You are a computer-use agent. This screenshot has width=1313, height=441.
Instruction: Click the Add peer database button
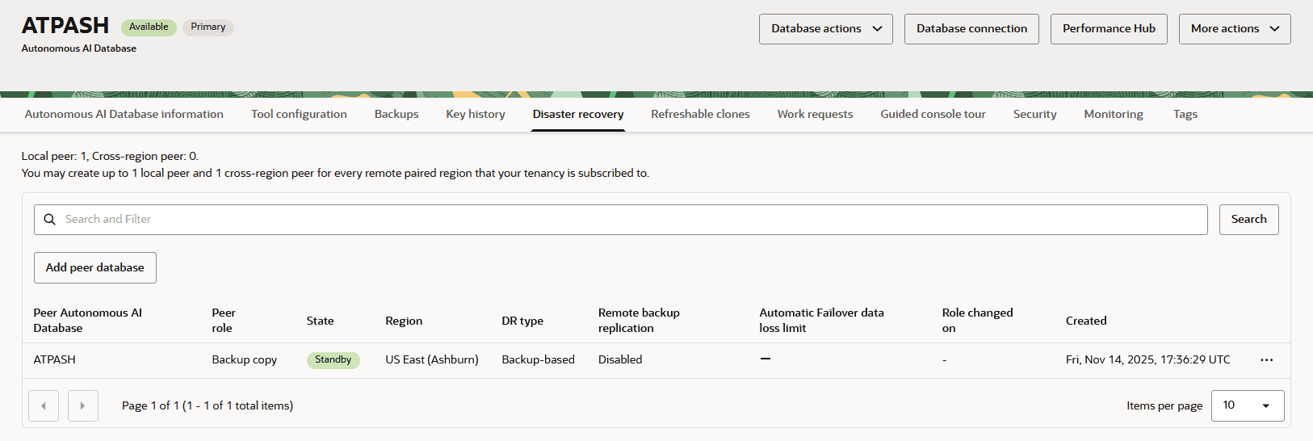95,268
